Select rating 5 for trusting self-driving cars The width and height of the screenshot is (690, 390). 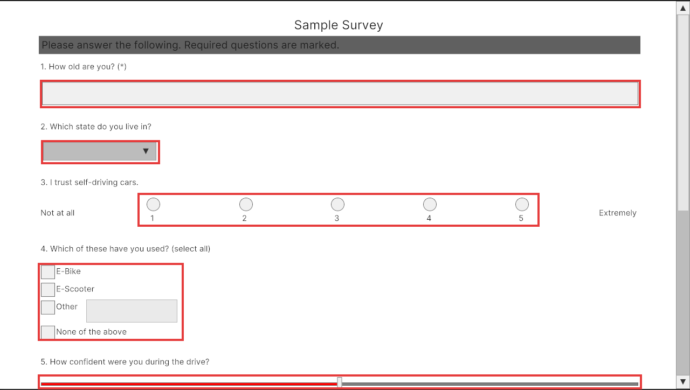[522, 204]
